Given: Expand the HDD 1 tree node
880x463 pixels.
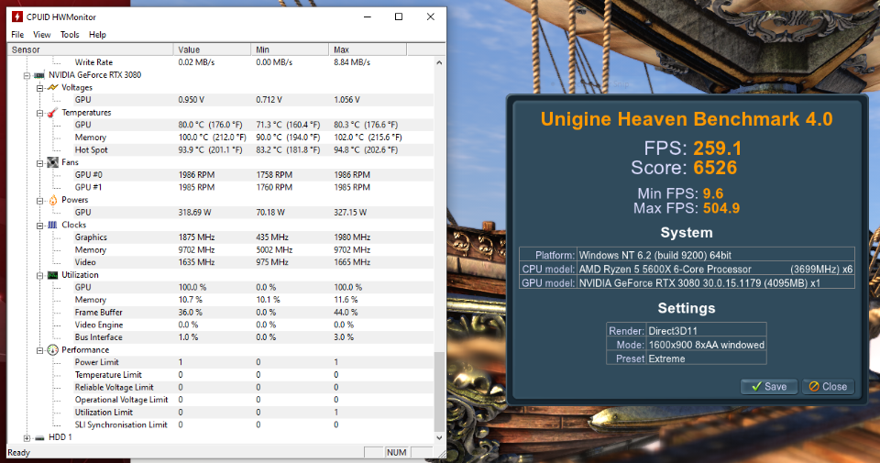Looking at the screenshot, I should (x=27, y=437).
